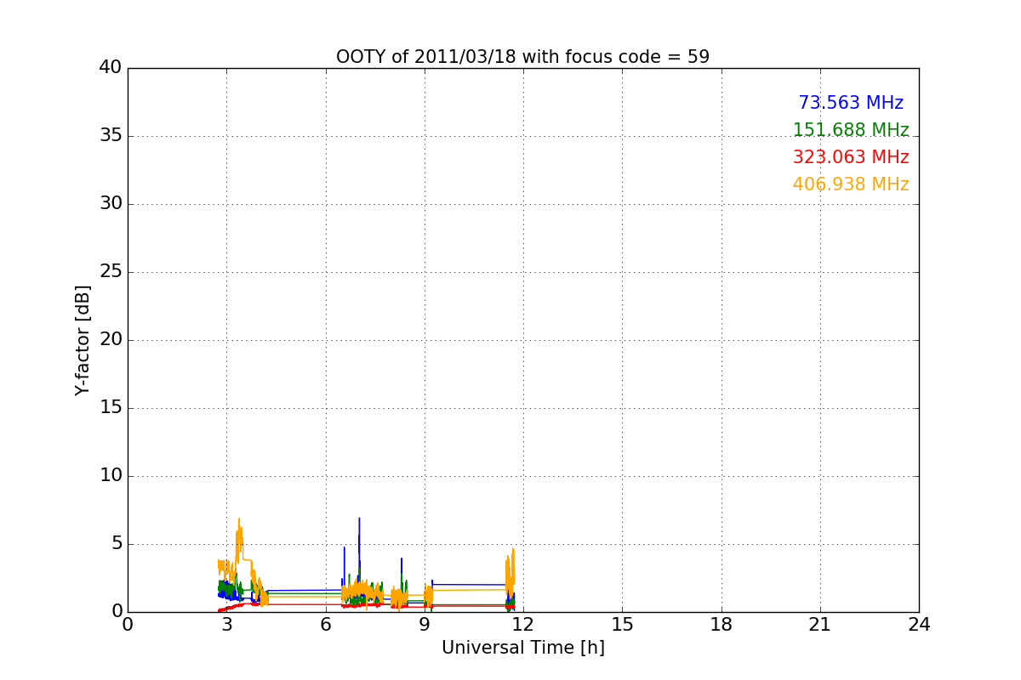Click the x-axis tick label 9
1021x680 pixels.
[425, 625]
